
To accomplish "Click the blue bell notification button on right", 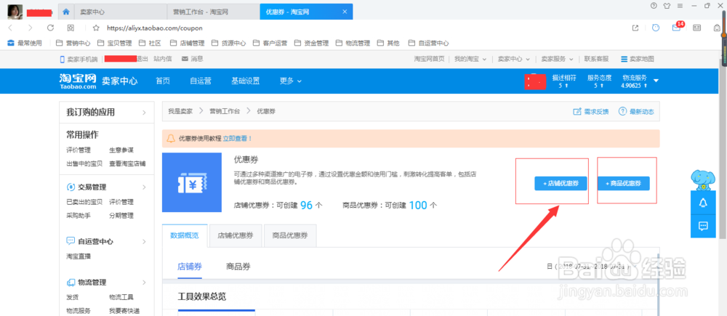I will coord(703,203).
